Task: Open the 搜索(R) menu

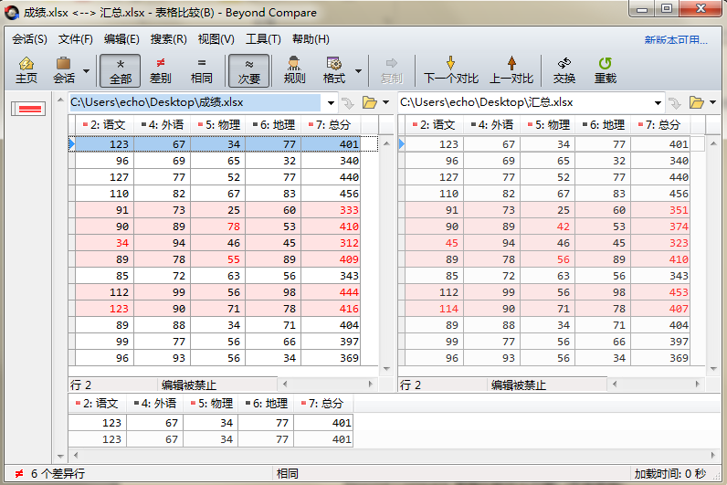Action: (x=168, y=39)
